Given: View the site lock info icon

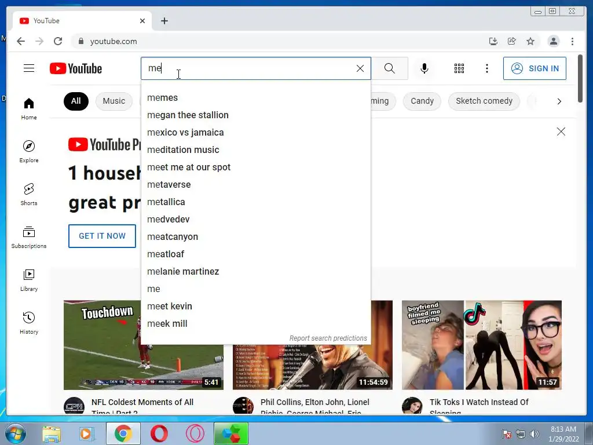Looking at the screenshot, I should point(80,41).
